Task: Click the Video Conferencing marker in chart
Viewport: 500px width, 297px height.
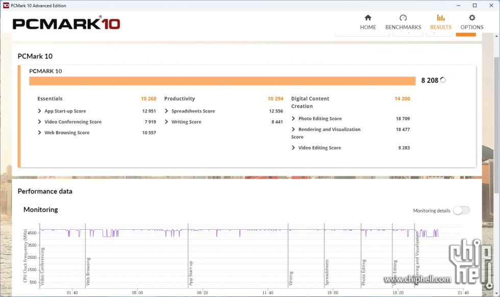Action: [43, 266]
